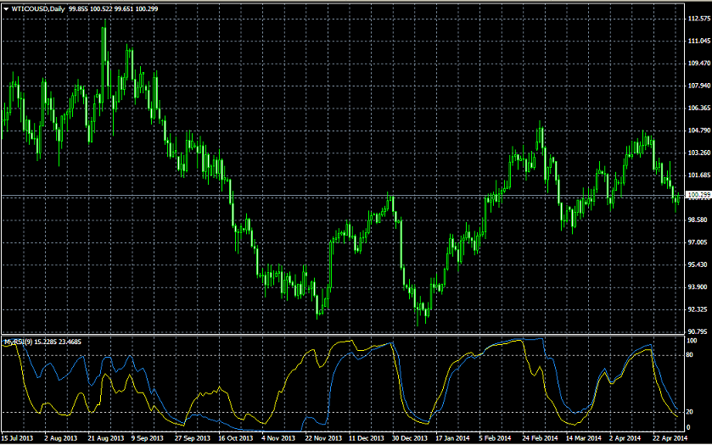Click the 22 Apr 2014 date label
The width and height of the screenshot is (712, 445).
[x=670, y=438]
